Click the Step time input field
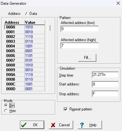Viewport: 122px width, 131px height. [x=105, y=75]
